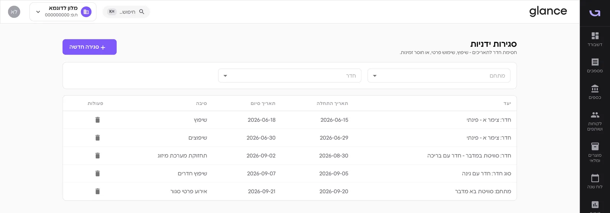Click the end date 2026-09-07

tap(261, 173)
